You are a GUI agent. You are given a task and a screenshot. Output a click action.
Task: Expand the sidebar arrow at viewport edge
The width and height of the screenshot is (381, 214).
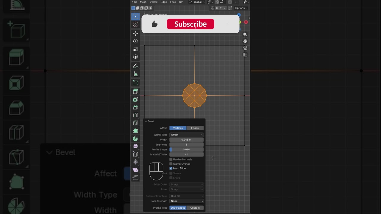click(x=249, y=18)
